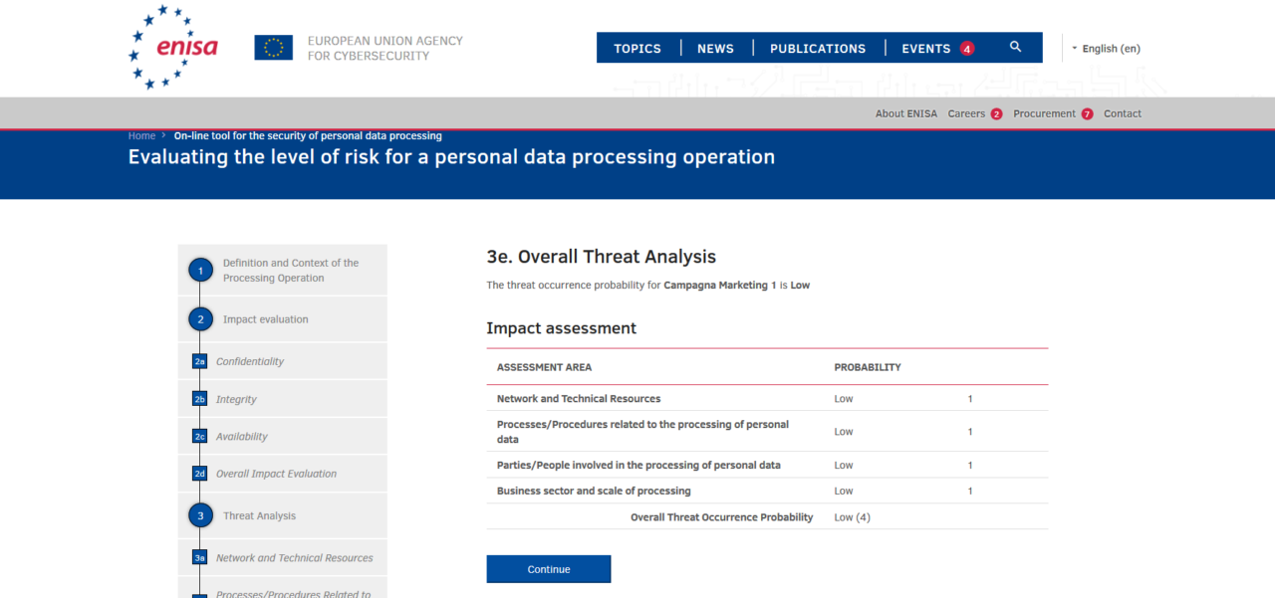This screenshot has height=598, width=1275.
Task: Open the Careers page link
Action: point(967,113)
